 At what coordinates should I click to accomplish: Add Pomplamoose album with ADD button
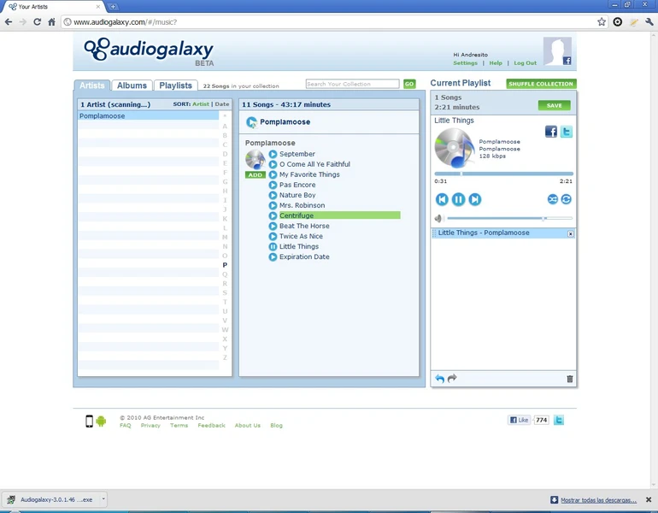coord(256,175)
